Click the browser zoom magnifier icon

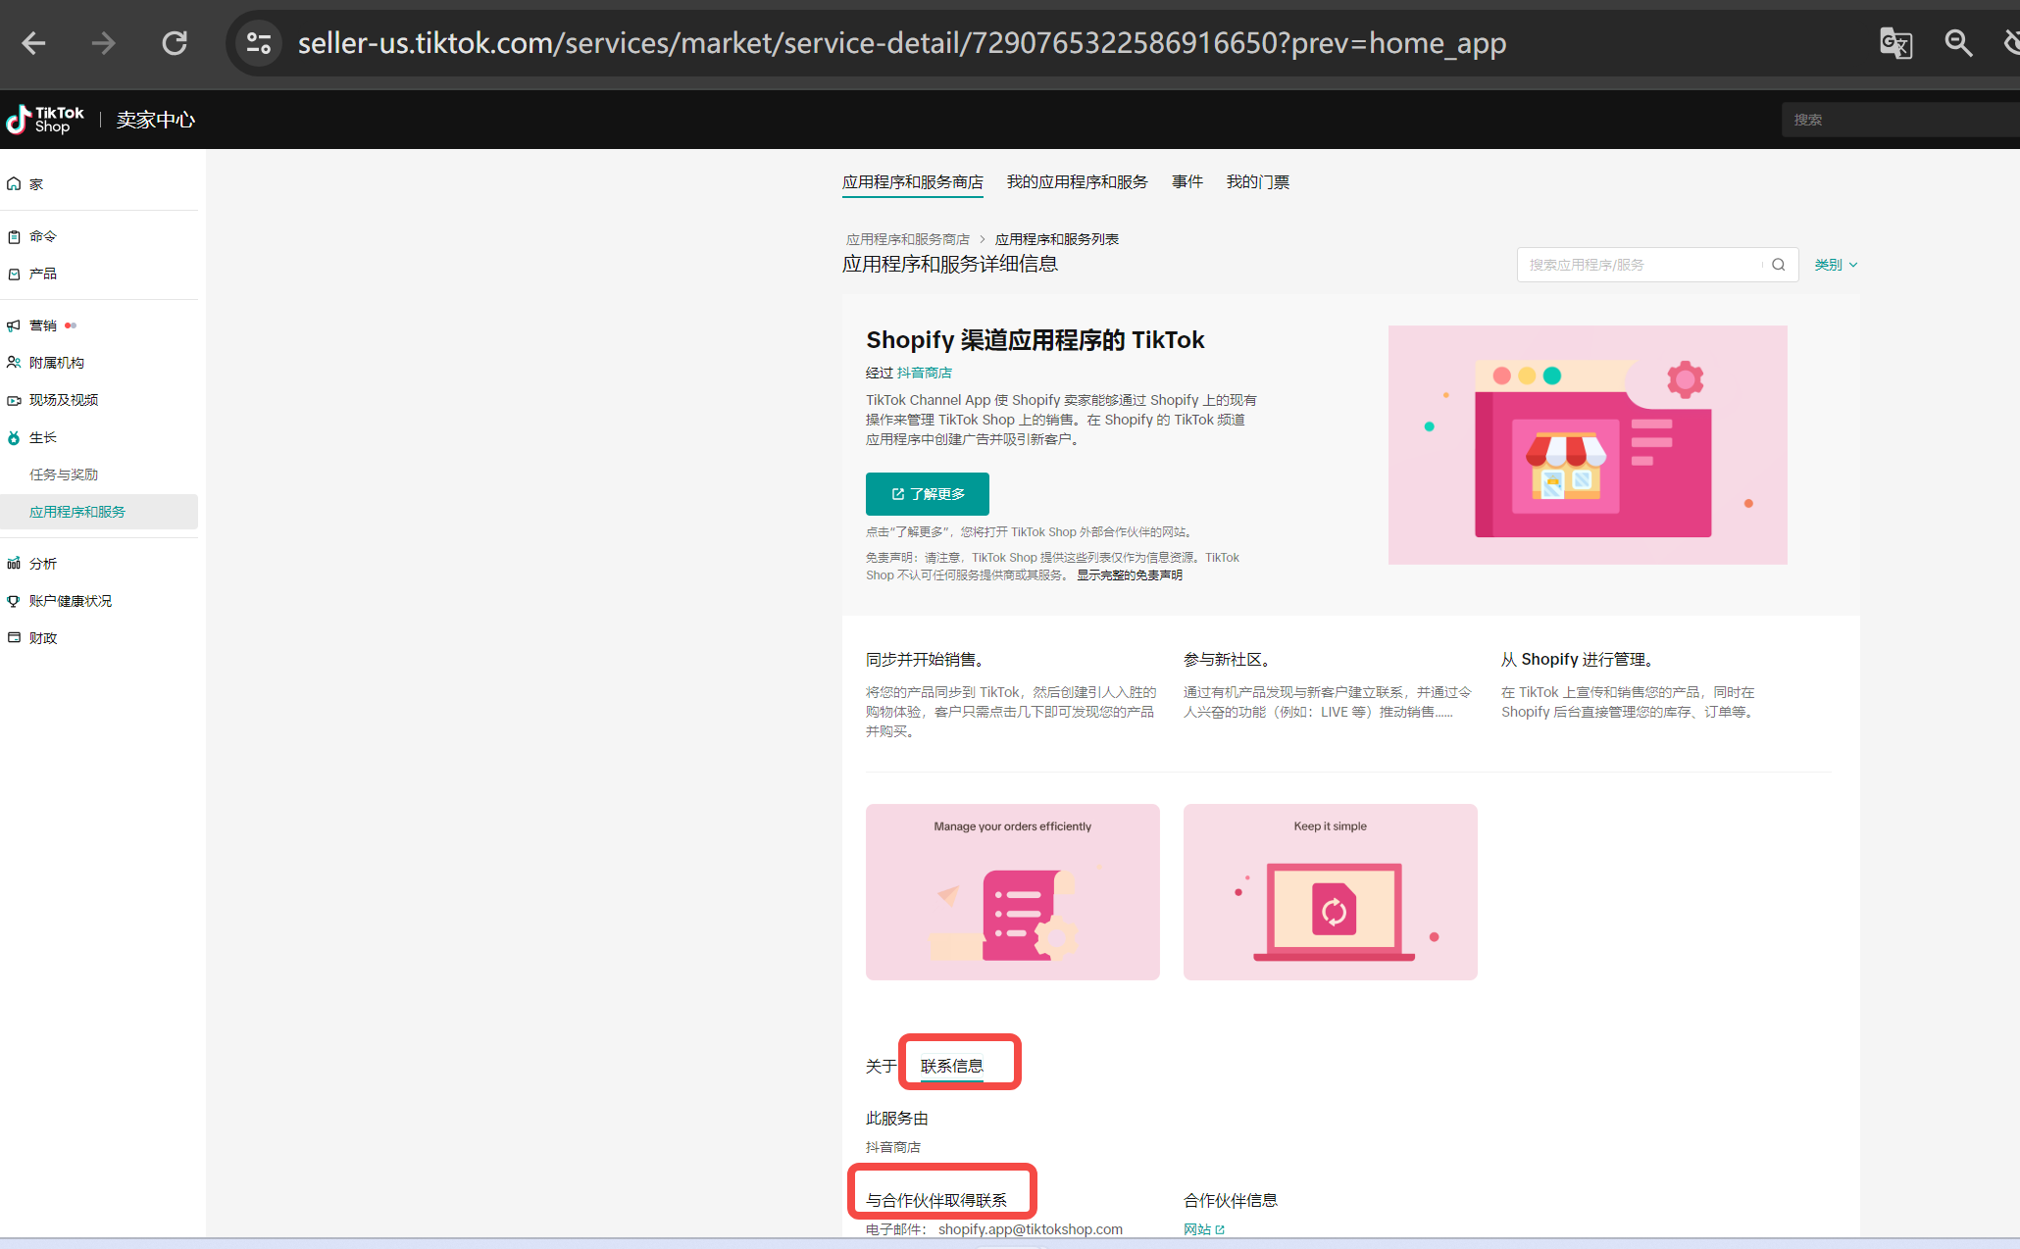(x=1958, y=43)
